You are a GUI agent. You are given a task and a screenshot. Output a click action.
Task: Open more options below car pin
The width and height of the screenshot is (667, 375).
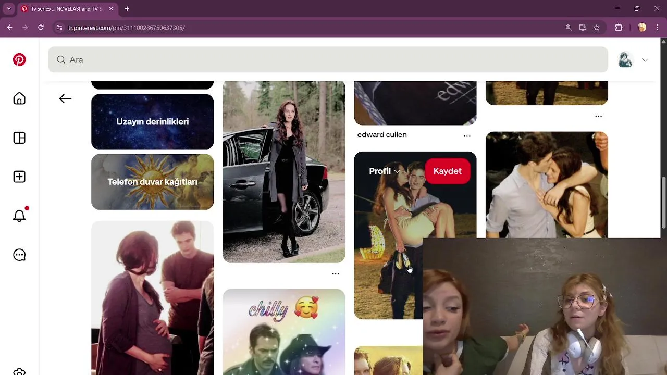point(336,273)
